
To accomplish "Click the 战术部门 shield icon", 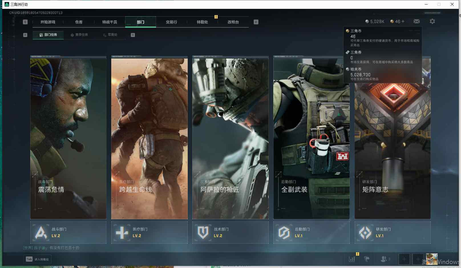I will pyautogui.click(x=203, y=233).
